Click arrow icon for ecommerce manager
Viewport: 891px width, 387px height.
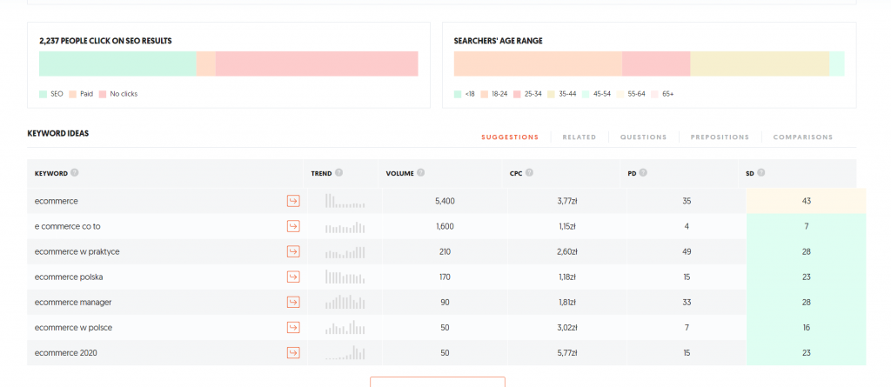293,302
